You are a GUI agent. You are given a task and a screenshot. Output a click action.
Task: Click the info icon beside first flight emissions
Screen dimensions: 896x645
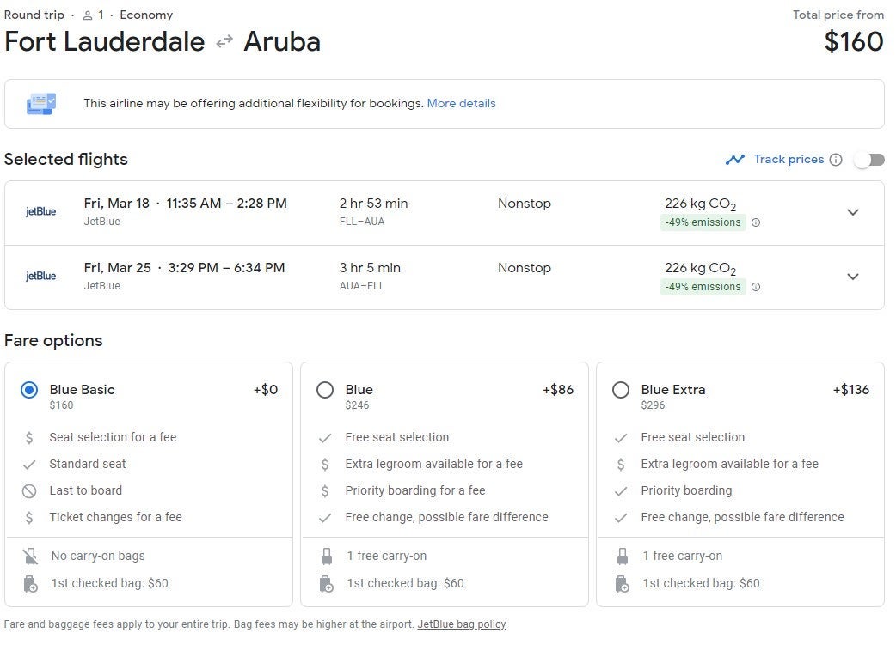[x=756, y=222]
